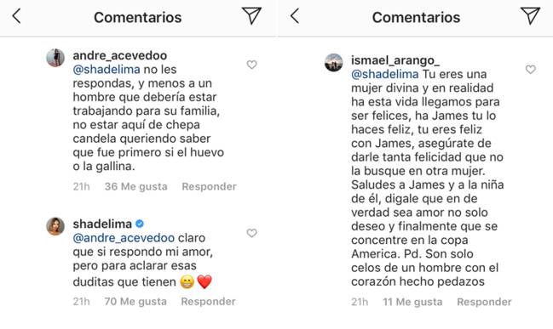Like ismael_arango_'s comment with heart icon
The image size is (553, 329).
coord(531,70)
